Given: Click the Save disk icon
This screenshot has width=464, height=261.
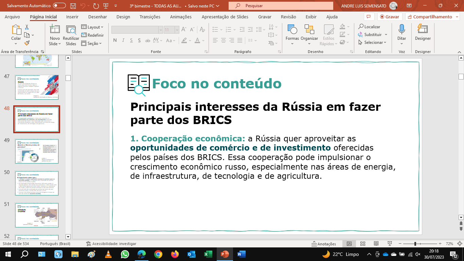Looking at the screenshot, I should tap(73, 6).
